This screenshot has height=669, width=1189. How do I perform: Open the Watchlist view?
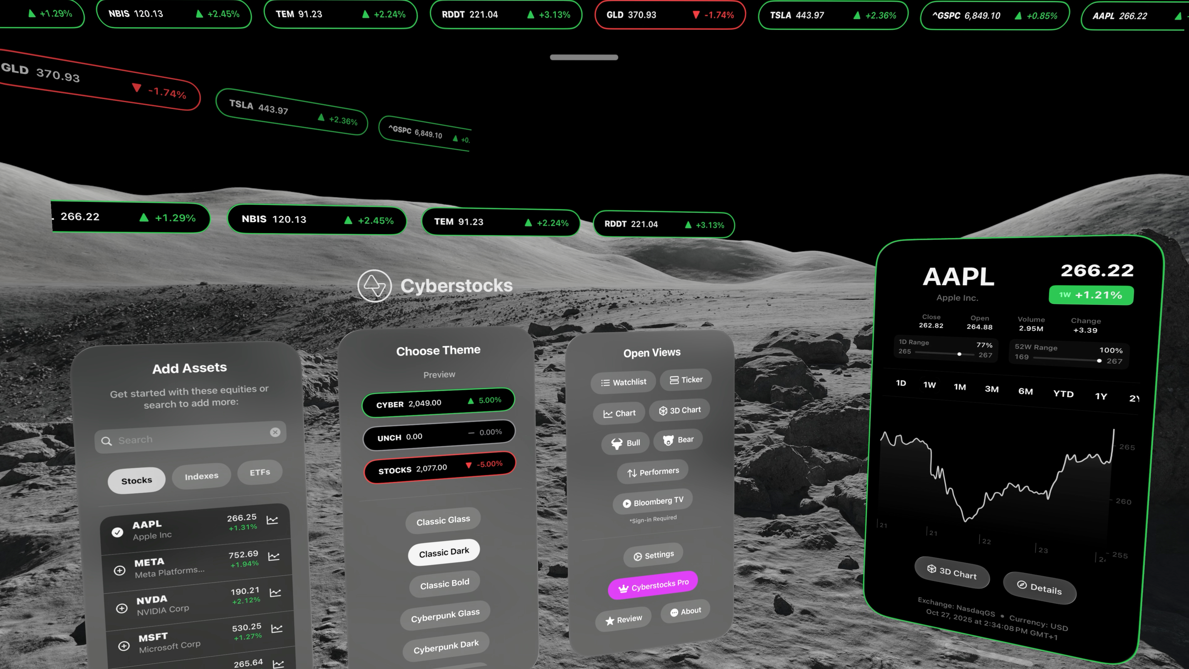click(623, 382)
